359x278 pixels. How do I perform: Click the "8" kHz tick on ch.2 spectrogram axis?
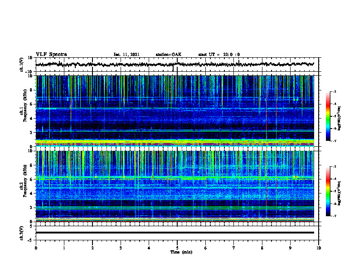pyautogui.click(x=32, y=165)
